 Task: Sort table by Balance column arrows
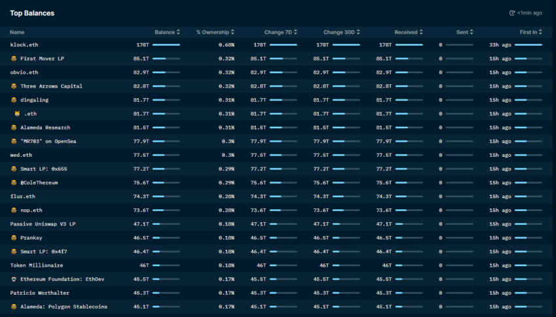click(179, 32)
